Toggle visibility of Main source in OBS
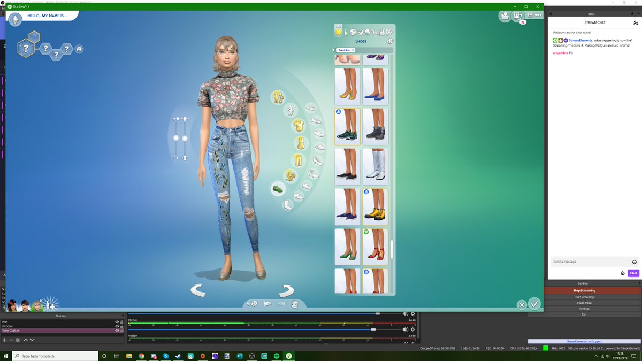Viewport: 642px width, 361px height. pyautogui.click(x=117, y=322)
